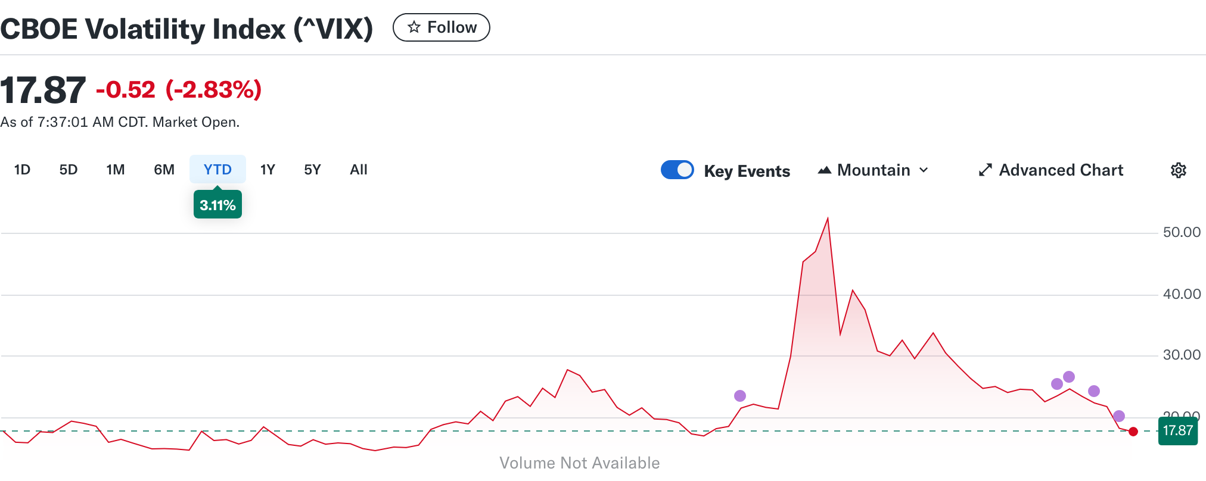This screenshot has height=481, width=1206.
Task: Follow the CBOE Volatility Index
Action: coord(442,27)
